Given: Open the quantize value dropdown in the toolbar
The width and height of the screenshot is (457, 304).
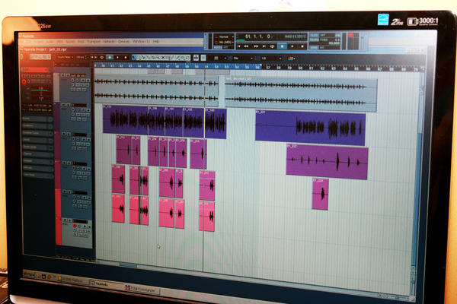Looking at the screenshot, I should coord(270,58).
